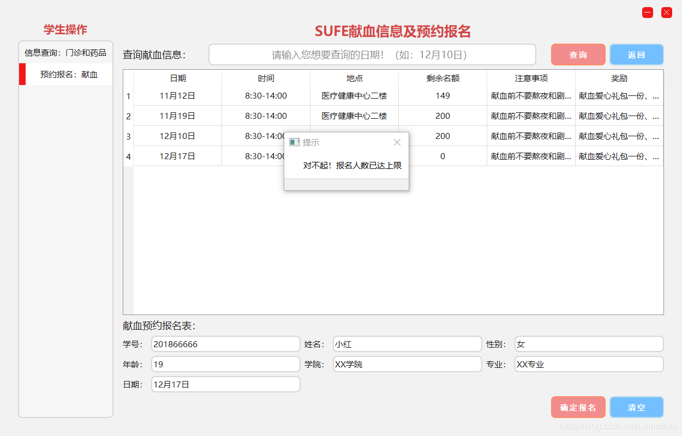Click the 清空 button
The height and width of the screenshot is (436, 682).
(637, 407)
